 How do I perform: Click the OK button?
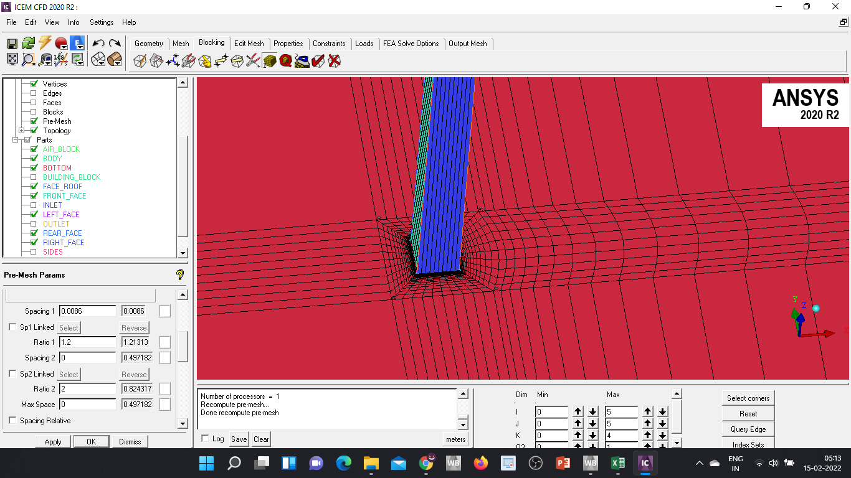click(x=91, y=442)
